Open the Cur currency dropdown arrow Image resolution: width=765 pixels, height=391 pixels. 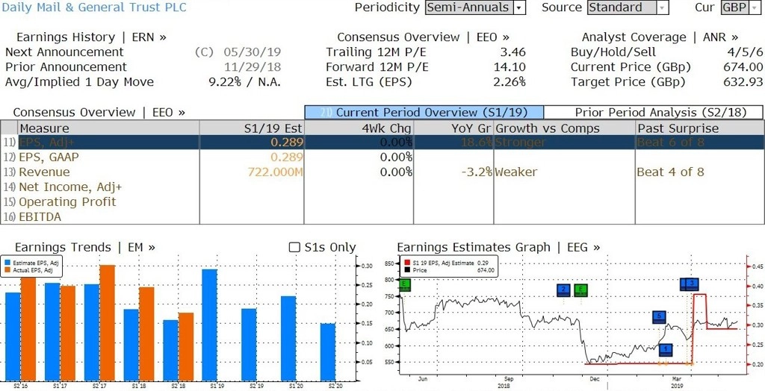pyautogui.click(x=755, y=7)
